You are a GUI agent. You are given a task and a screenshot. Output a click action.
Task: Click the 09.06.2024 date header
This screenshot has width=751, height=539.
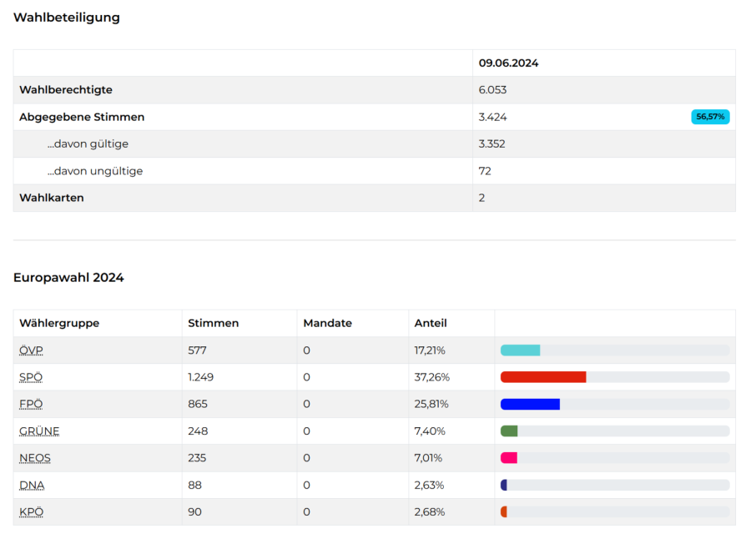coord(508,63)
